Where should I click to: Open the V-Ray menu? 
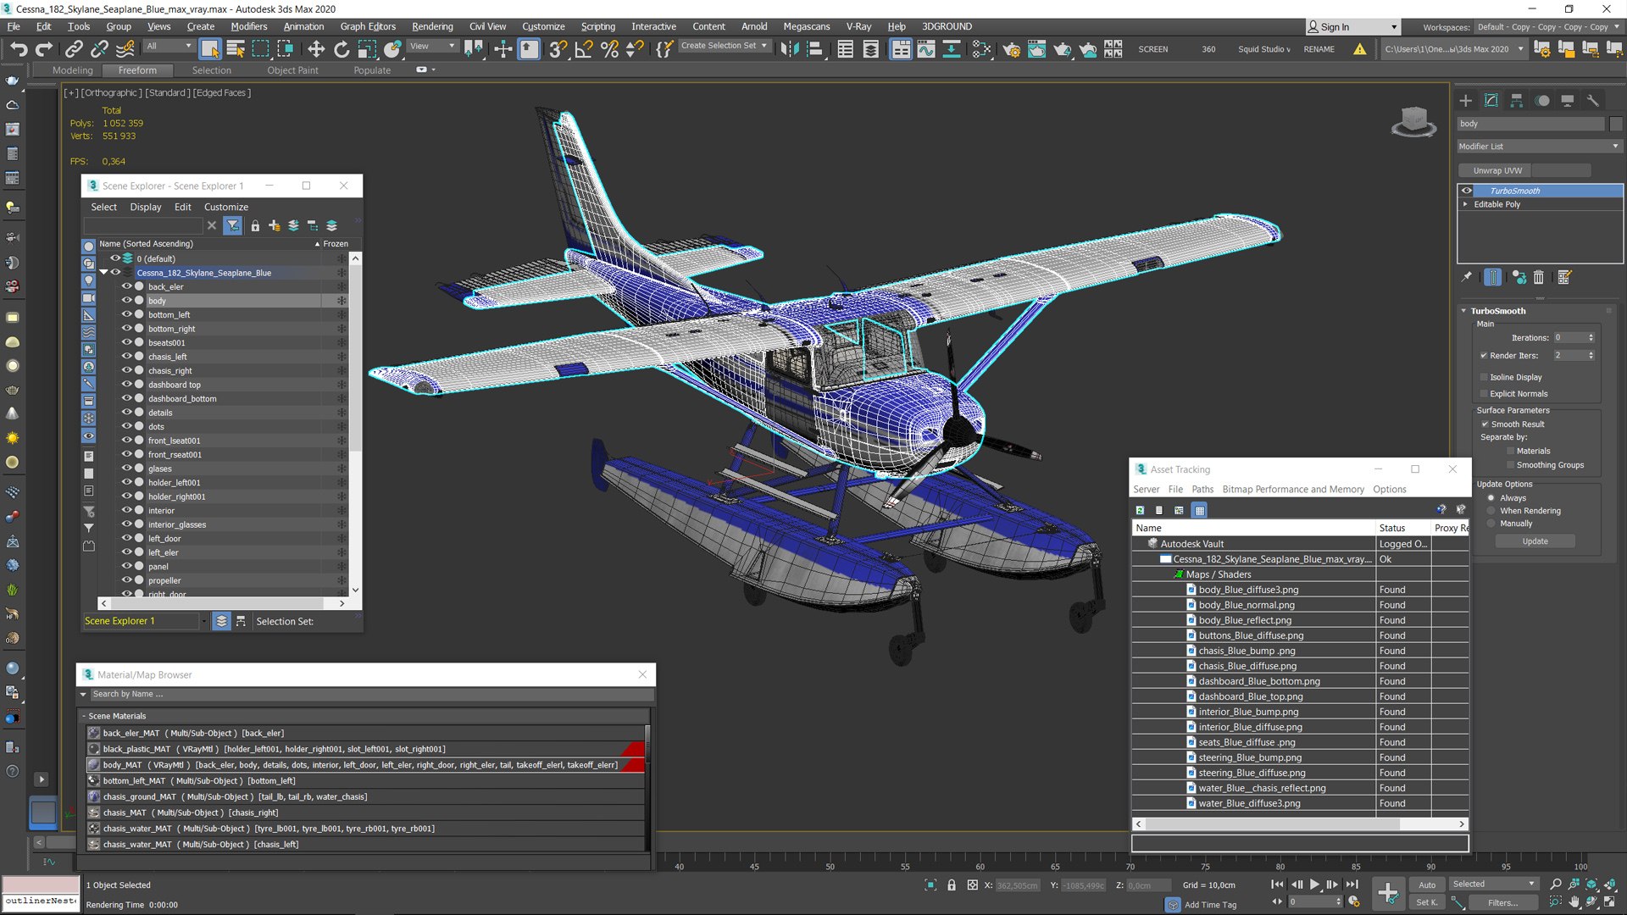point(858,26)
